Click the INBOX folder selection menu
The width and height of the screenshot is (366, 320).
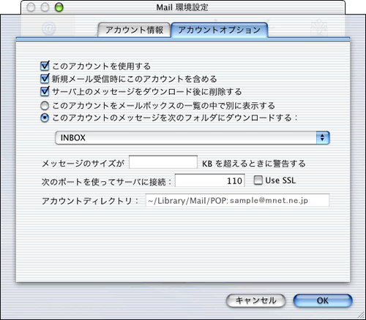[x=193, y=137]
